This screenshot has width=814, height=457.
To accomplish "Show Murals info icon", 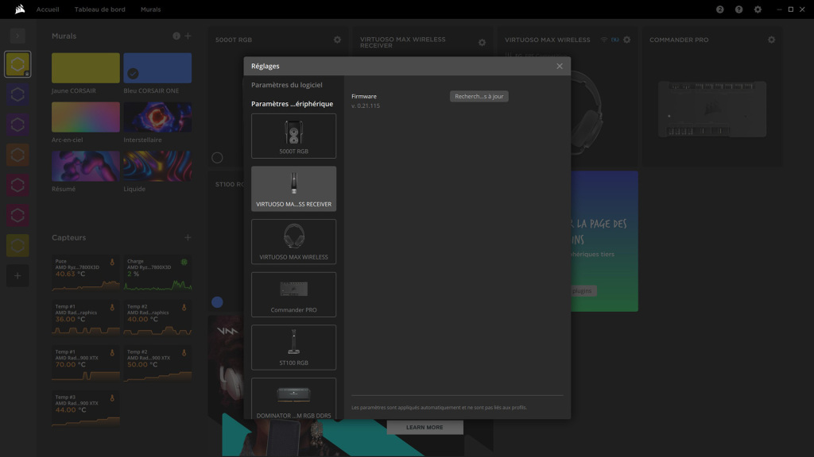I will coord(176,36).
